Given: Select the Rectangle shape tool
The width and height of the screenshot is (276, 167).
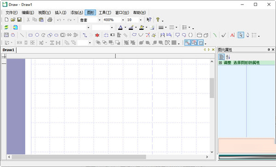Looking at the screenshot, I should [x=30, y=35].
